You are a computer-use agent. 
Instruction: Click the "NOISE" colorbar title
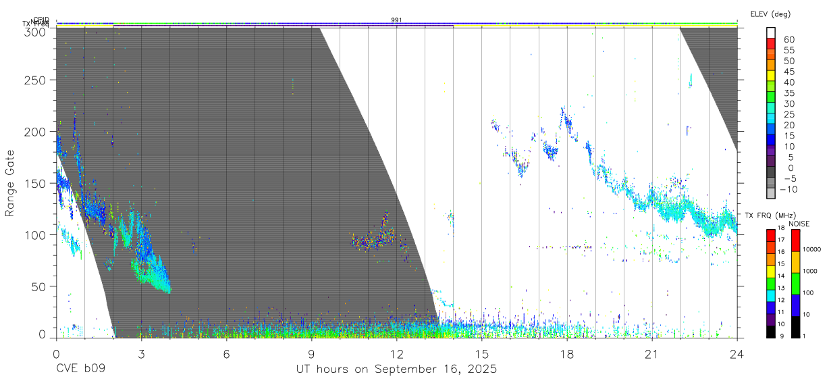(x=799, y=224)
